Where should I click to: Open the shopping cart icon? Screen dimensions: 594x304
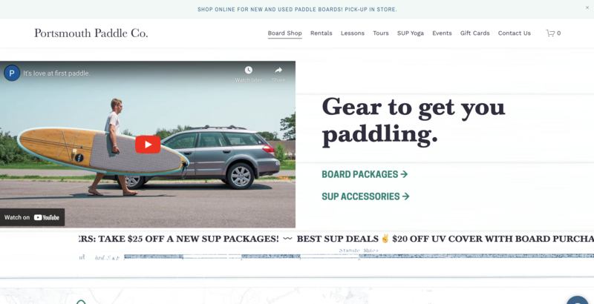pyautogui.click(x=550, y=33)
